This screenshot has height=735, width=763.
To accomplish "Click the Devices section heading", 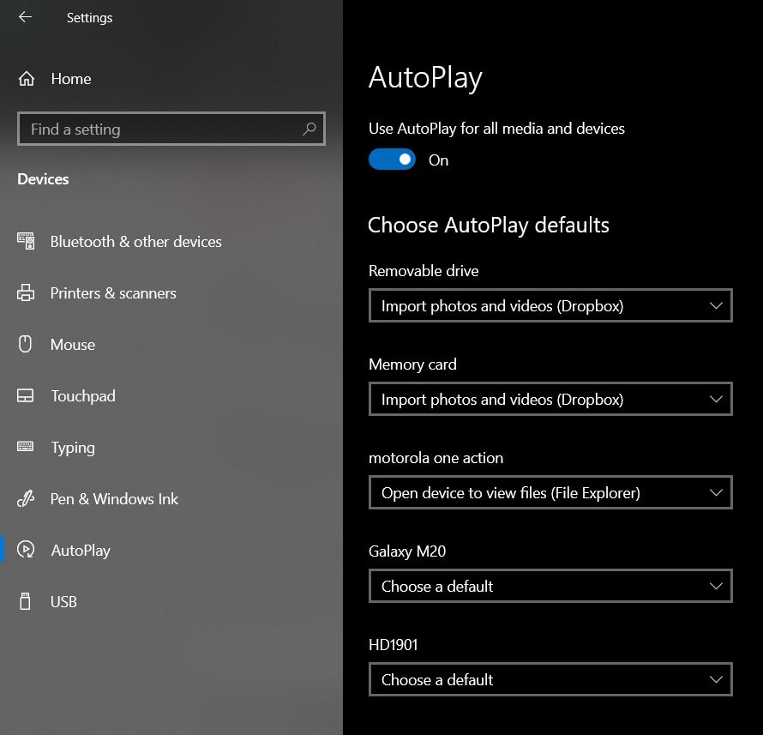I will coord(43,179).
